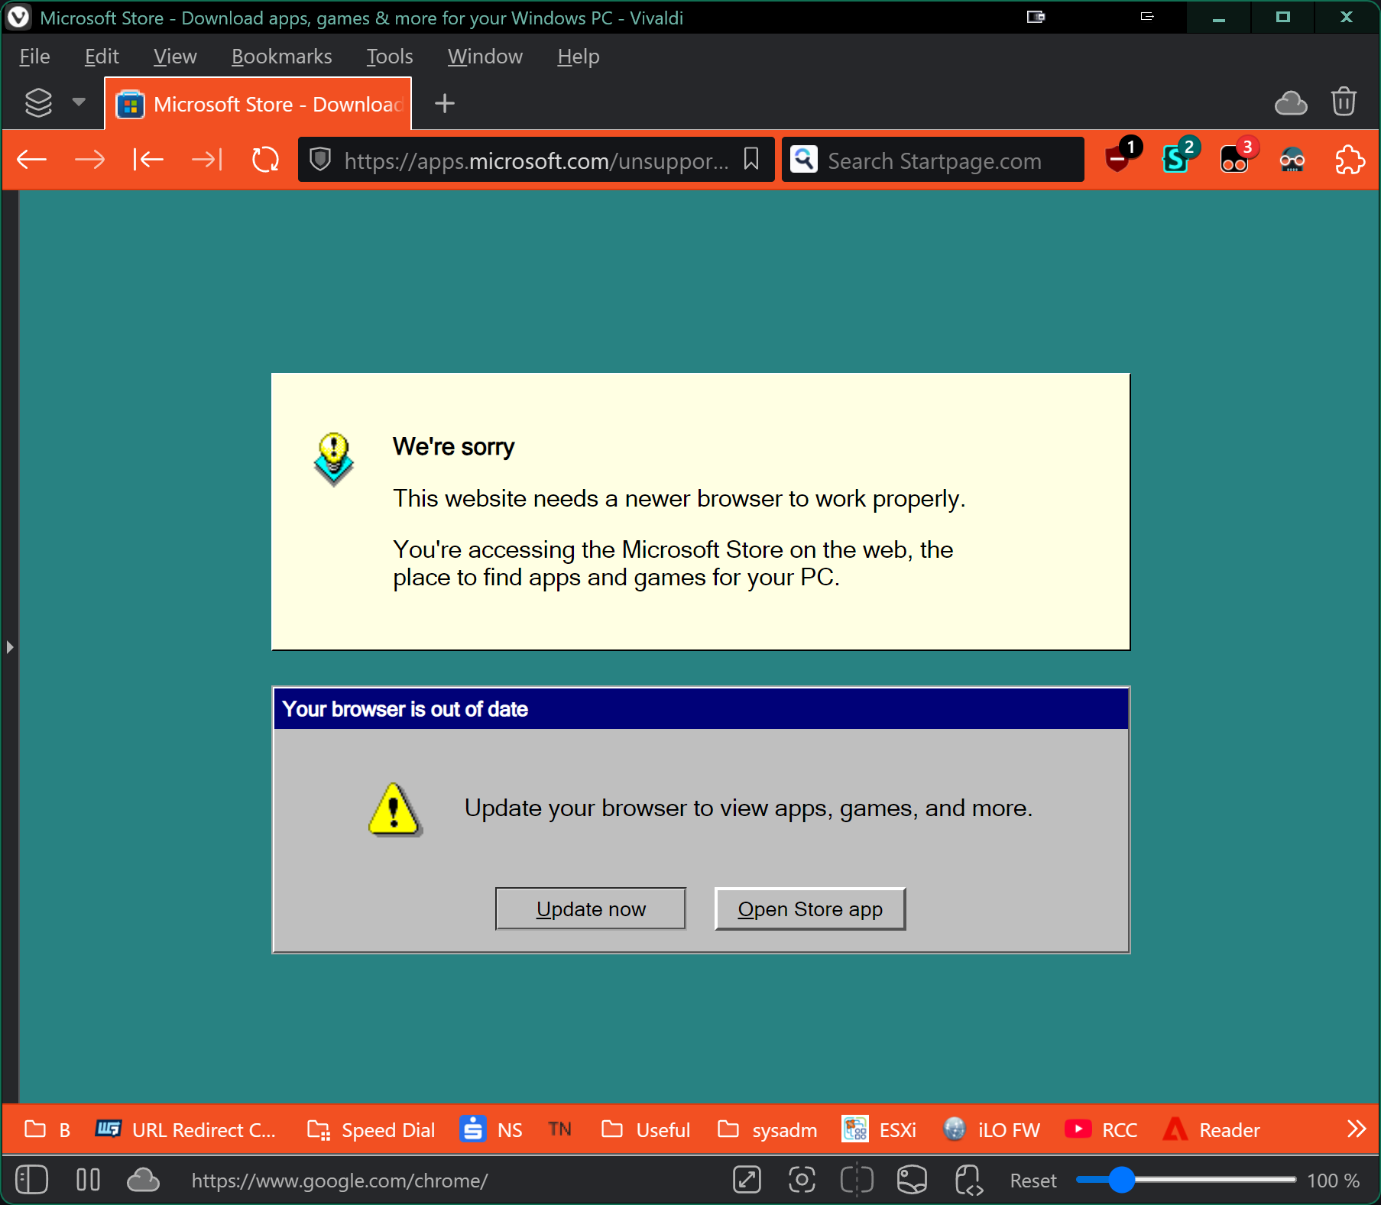Screen dimensions: 1381x1205
Task: Open the Reader bookmark
Action: click(x=1211, y=1129)
